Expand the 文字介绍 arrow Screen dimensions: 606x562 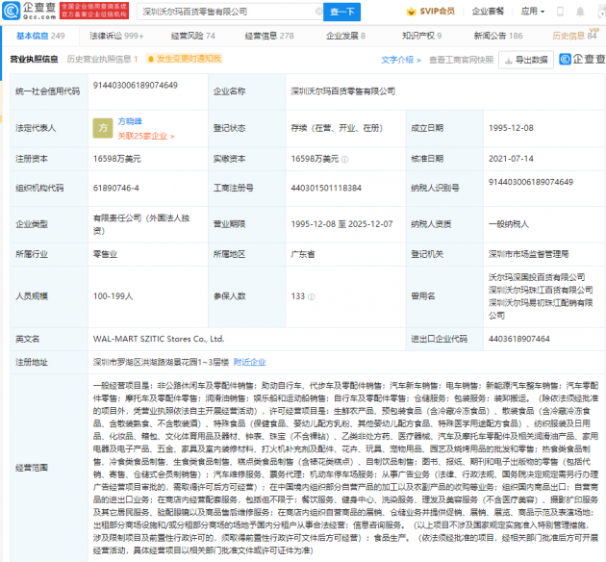[419, 61]
